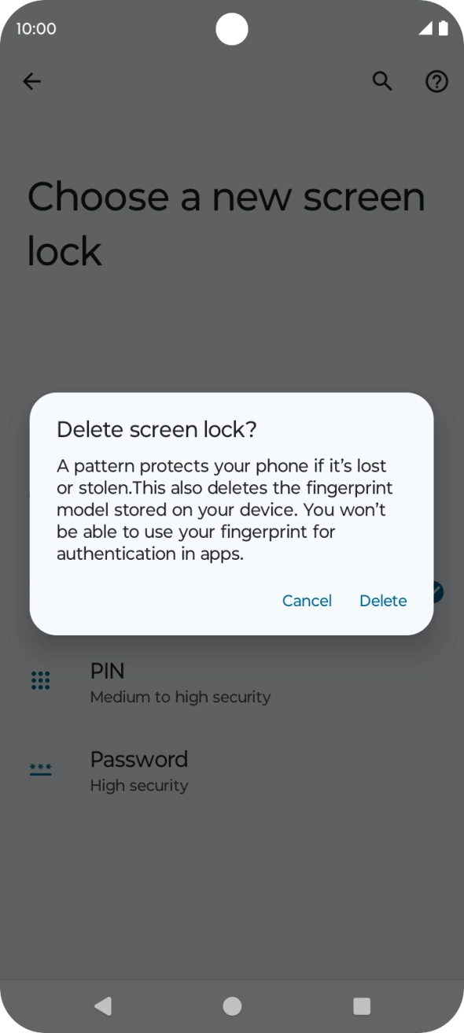Tap the signal strength status icon
The height and width of the screenshot is (1033, 464).
coord(425,28)
